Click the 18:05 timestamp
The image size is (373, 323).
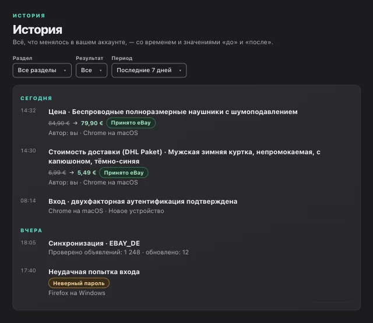28,243
